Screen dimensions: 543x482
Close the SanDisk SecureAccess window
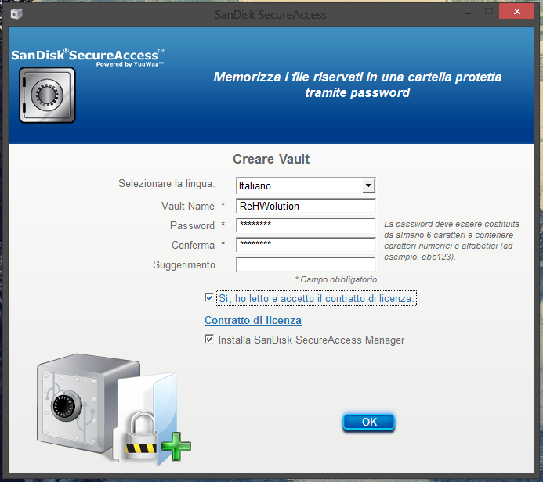coord(516,12)
